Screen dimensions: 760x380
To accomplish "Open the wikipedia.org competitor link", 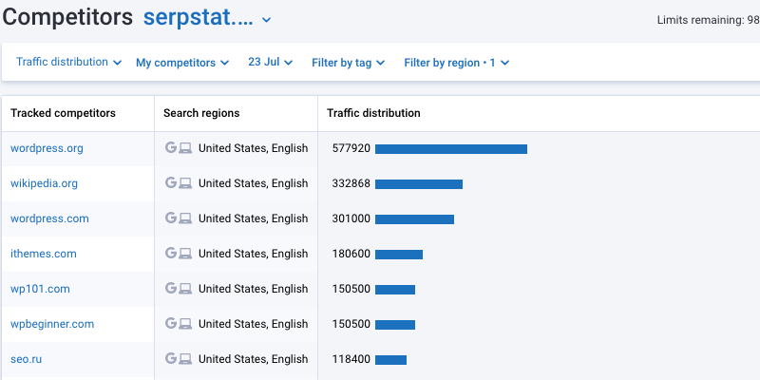I will pyautogui.click(x=44, y=183).
